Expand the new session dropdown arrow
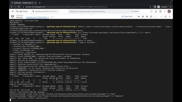The image size is (182, 102). click(53, 17)
